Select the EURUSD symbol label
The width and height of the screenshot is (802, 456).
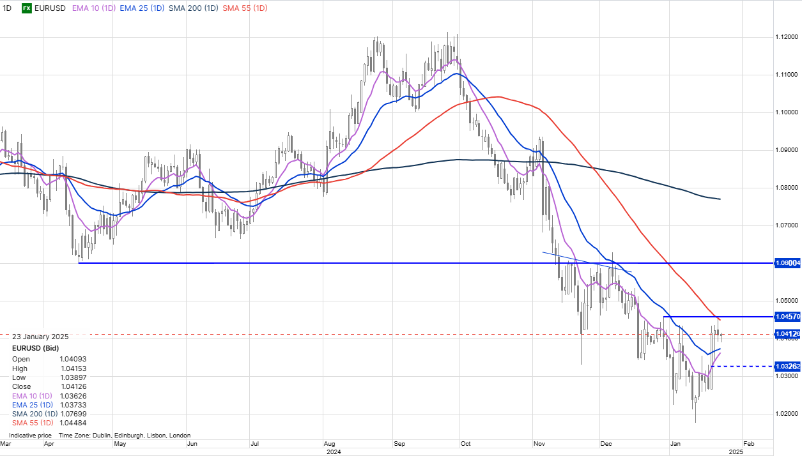click(x=51, y=8)
